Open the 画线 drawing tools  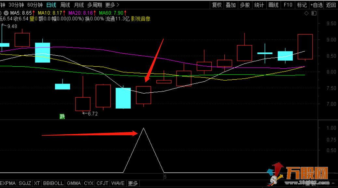click(273, 5)
